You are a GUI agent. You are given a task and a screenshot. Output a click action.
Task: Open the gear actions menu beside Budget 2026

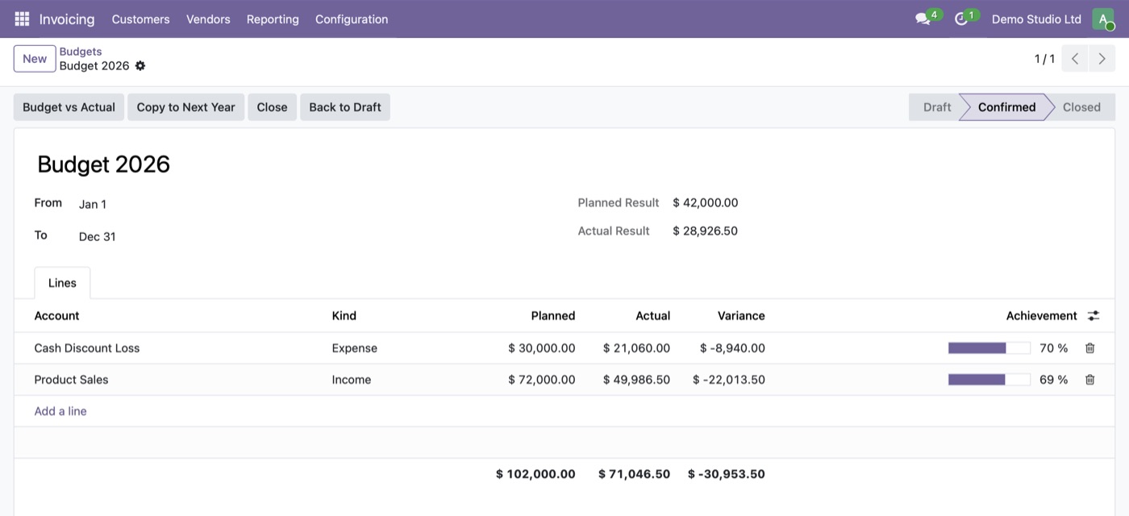pyautogui.click(x=140, y=66)
